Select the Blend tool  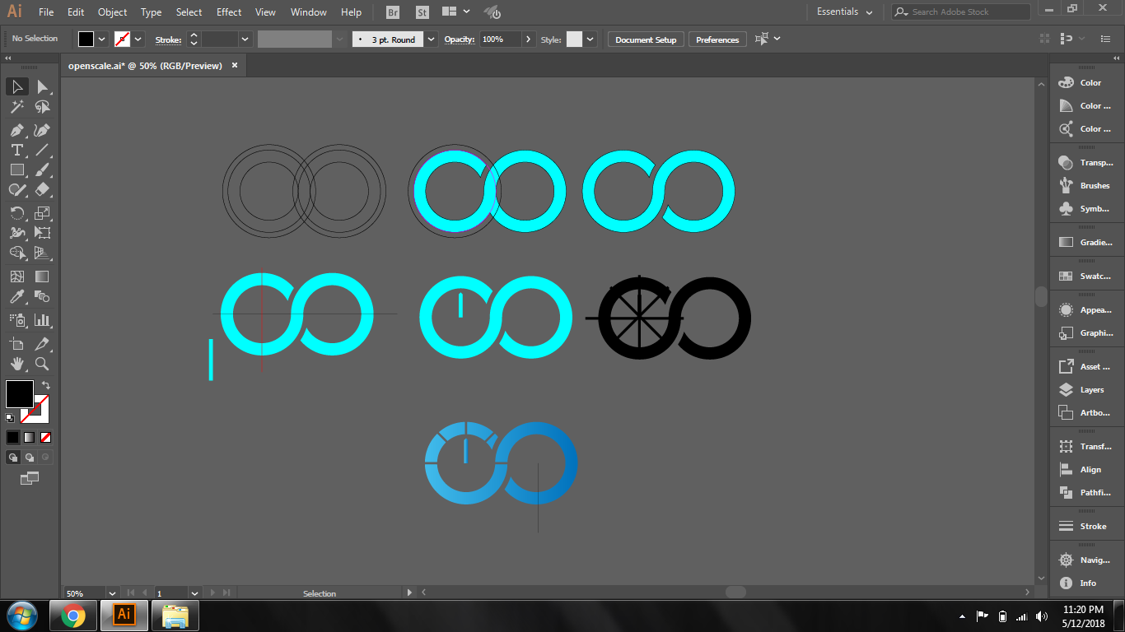pyautogui.click(x=43, y=296)
